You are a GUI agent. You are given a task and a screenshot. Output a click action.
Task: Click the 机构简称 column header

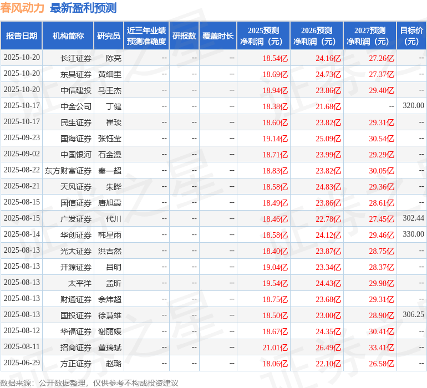(68, 36)
